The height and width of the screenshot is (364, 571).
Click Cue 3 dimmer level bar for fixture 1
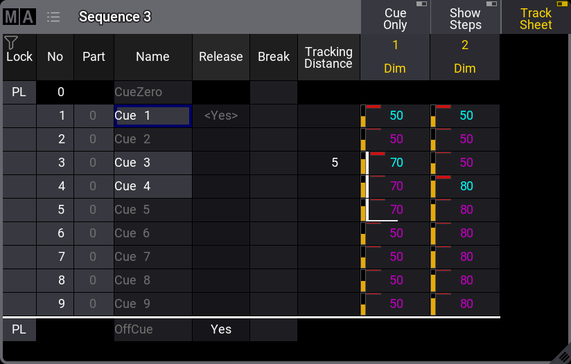(363, 163)
